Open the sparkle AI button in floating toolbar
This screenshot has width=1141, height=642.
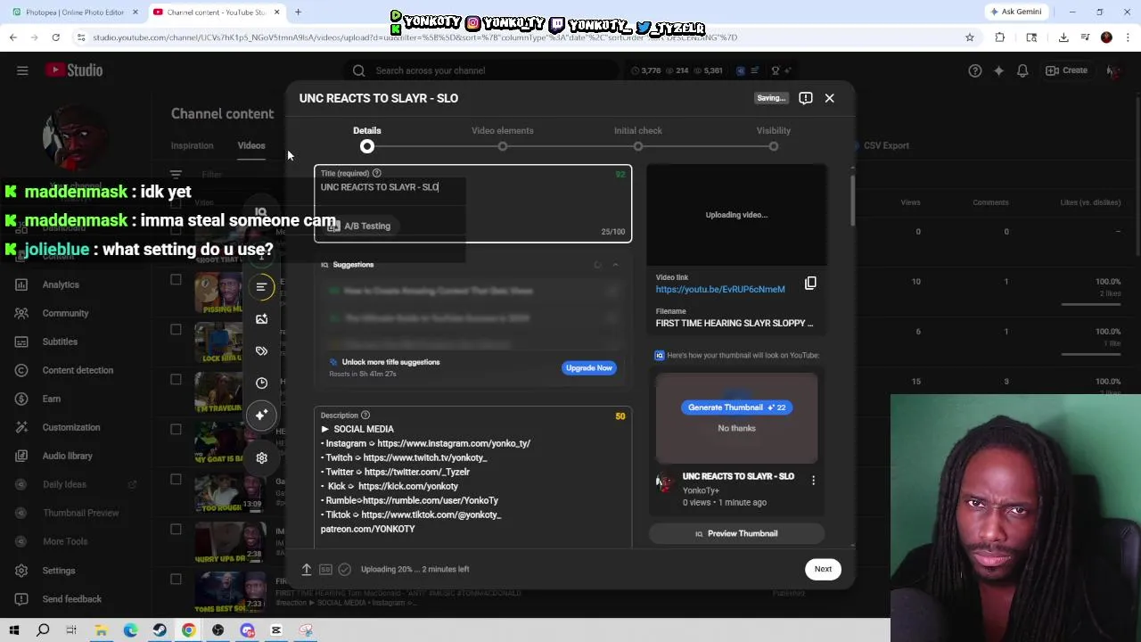261,415
